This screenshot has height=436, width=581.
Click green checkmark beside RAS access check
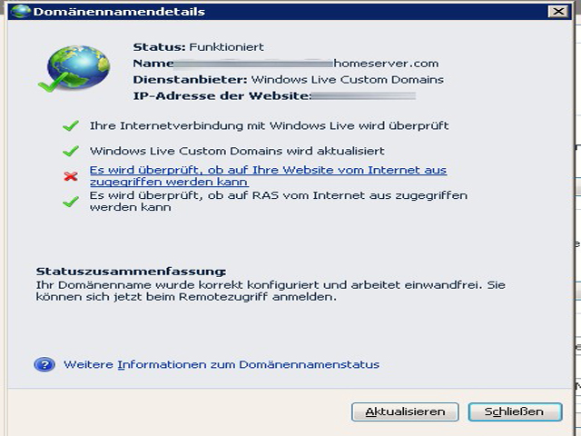point(71,202)
